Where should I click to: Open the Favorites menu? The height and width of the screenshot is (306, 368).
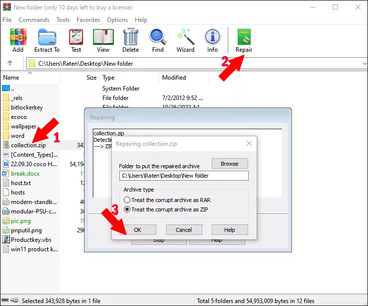point(88,20)
